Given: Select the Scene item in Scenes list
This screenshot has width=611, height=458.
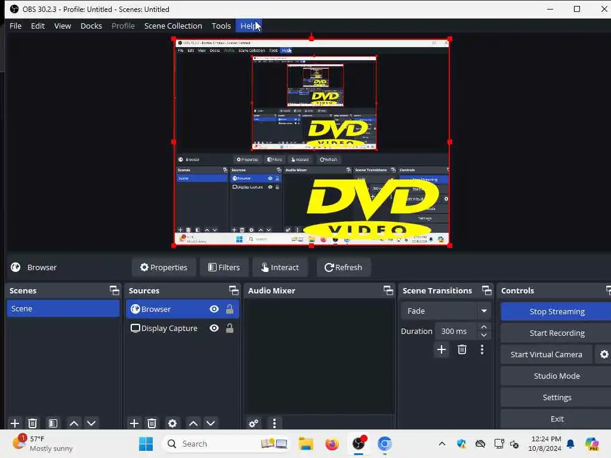Looking at the screenshot, I should click(63, 308).
